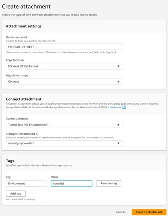Click the Tags section heading
Screen dimensions: 168x216
click(x=10, y=161)
